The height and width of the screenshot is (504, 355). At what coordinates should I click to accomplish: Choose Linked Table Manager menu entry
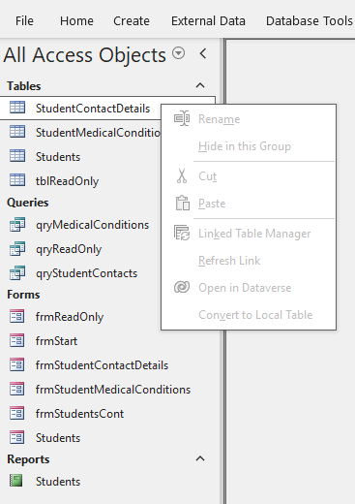point(249,234)
